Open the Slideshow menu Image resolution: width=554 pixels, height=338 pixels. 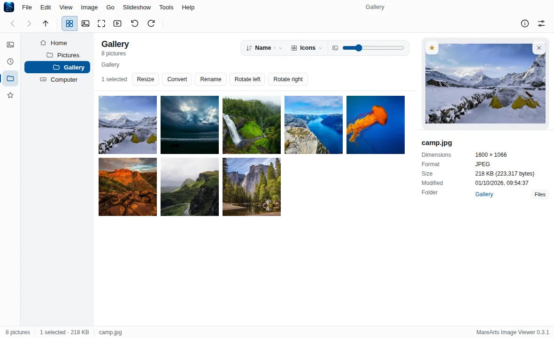click(137, 7)
